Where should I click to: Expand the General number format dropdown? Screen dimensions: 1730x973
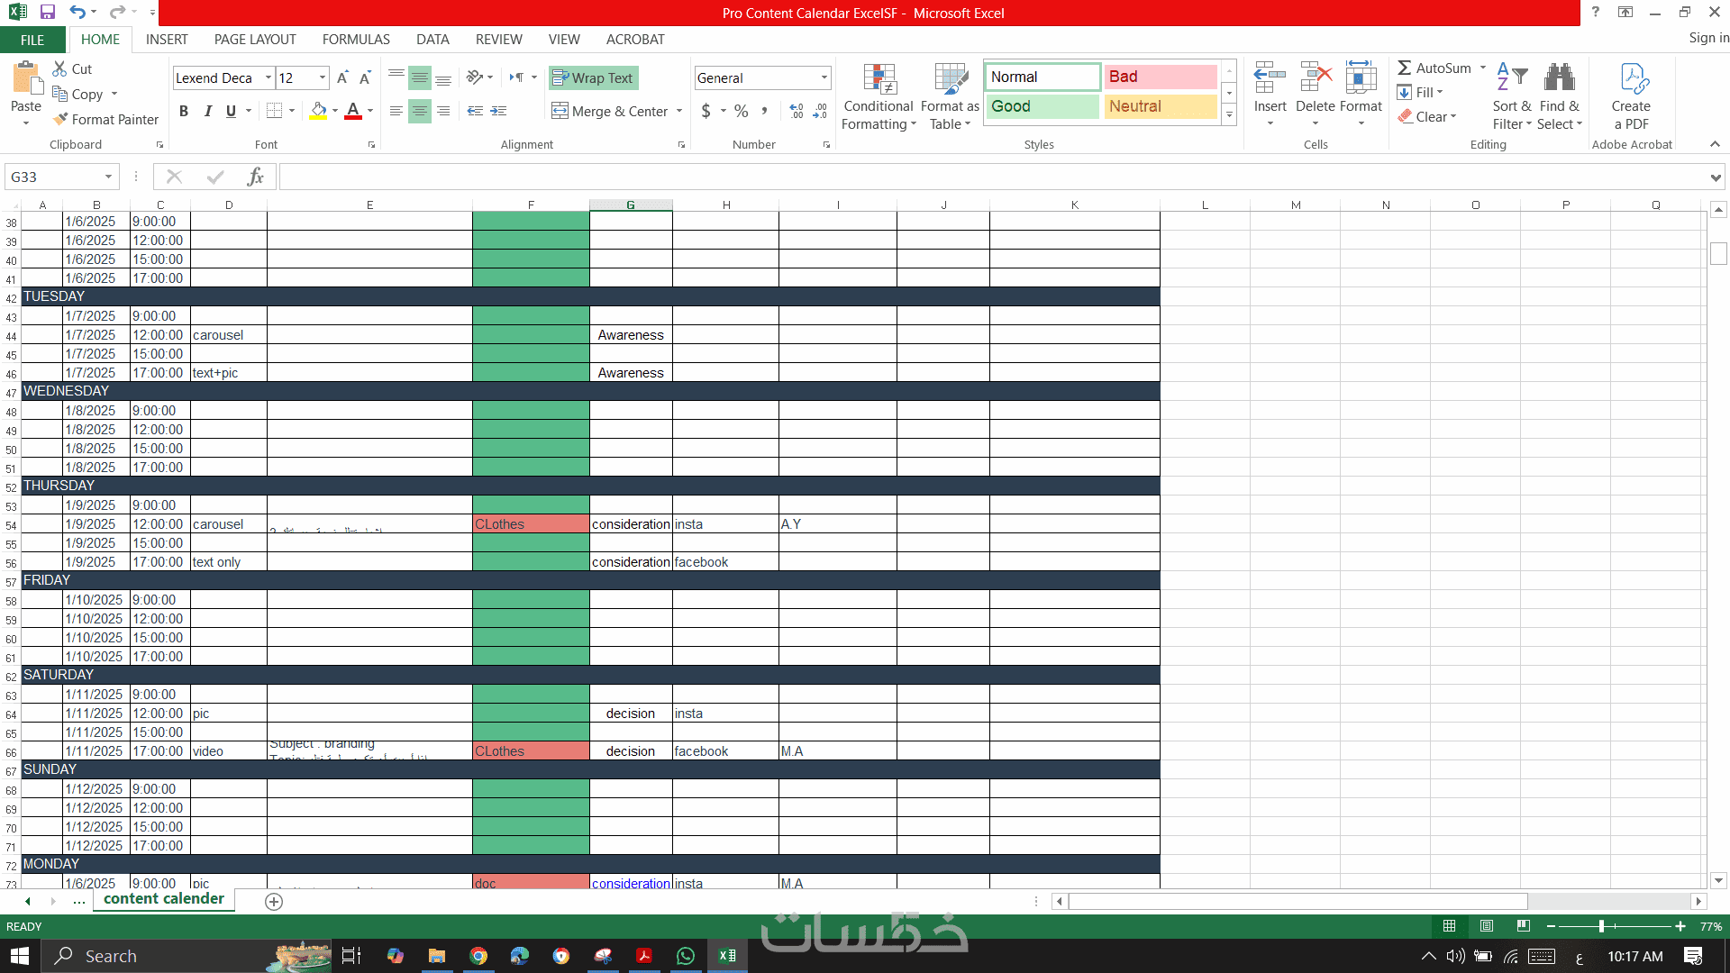pos(824,78)
